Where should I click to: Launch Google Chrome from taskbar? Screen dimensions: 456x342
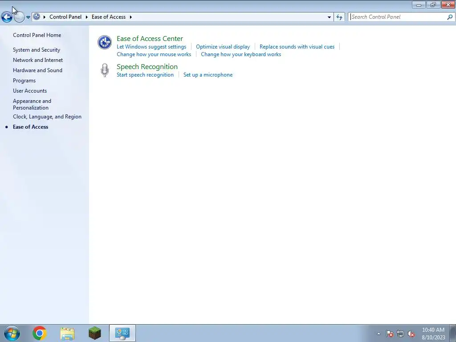click(x=40, y=333)
